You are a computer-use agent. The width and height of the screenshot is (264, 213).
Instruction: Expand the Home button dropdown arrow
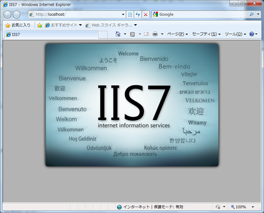tap(125, 34)
